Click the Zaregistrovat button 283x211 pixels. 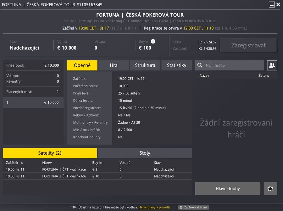click(x=248, y=45)
